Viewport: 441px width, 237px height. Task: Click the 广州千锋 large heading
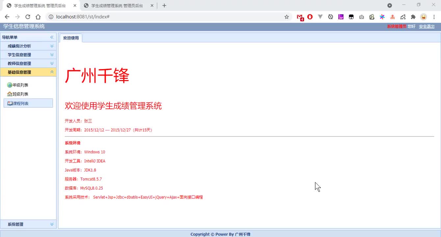click(x=97, y=76)
